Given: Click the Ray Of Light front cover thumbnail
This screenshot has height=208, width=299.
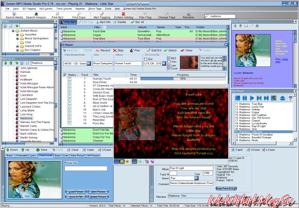Looking at the screenshot, I should [x=34, y=180].
